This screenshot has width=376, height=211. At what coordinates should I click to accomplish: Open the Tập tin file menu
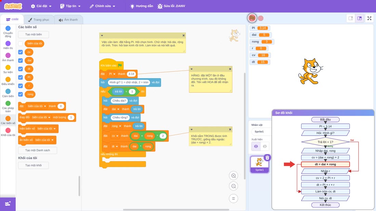pyautogui.click(x=70, y=6)
